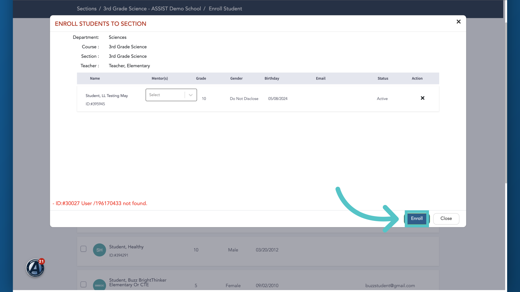Click the Gender column header

(236, 78)
